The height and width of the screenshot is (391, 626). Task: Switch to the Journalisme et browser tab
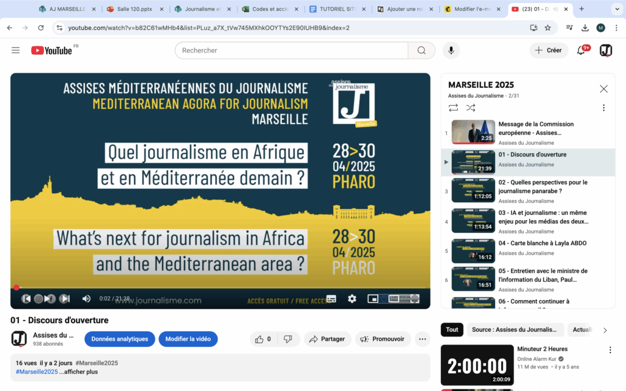pyautogui.click(x=202, y=9)
